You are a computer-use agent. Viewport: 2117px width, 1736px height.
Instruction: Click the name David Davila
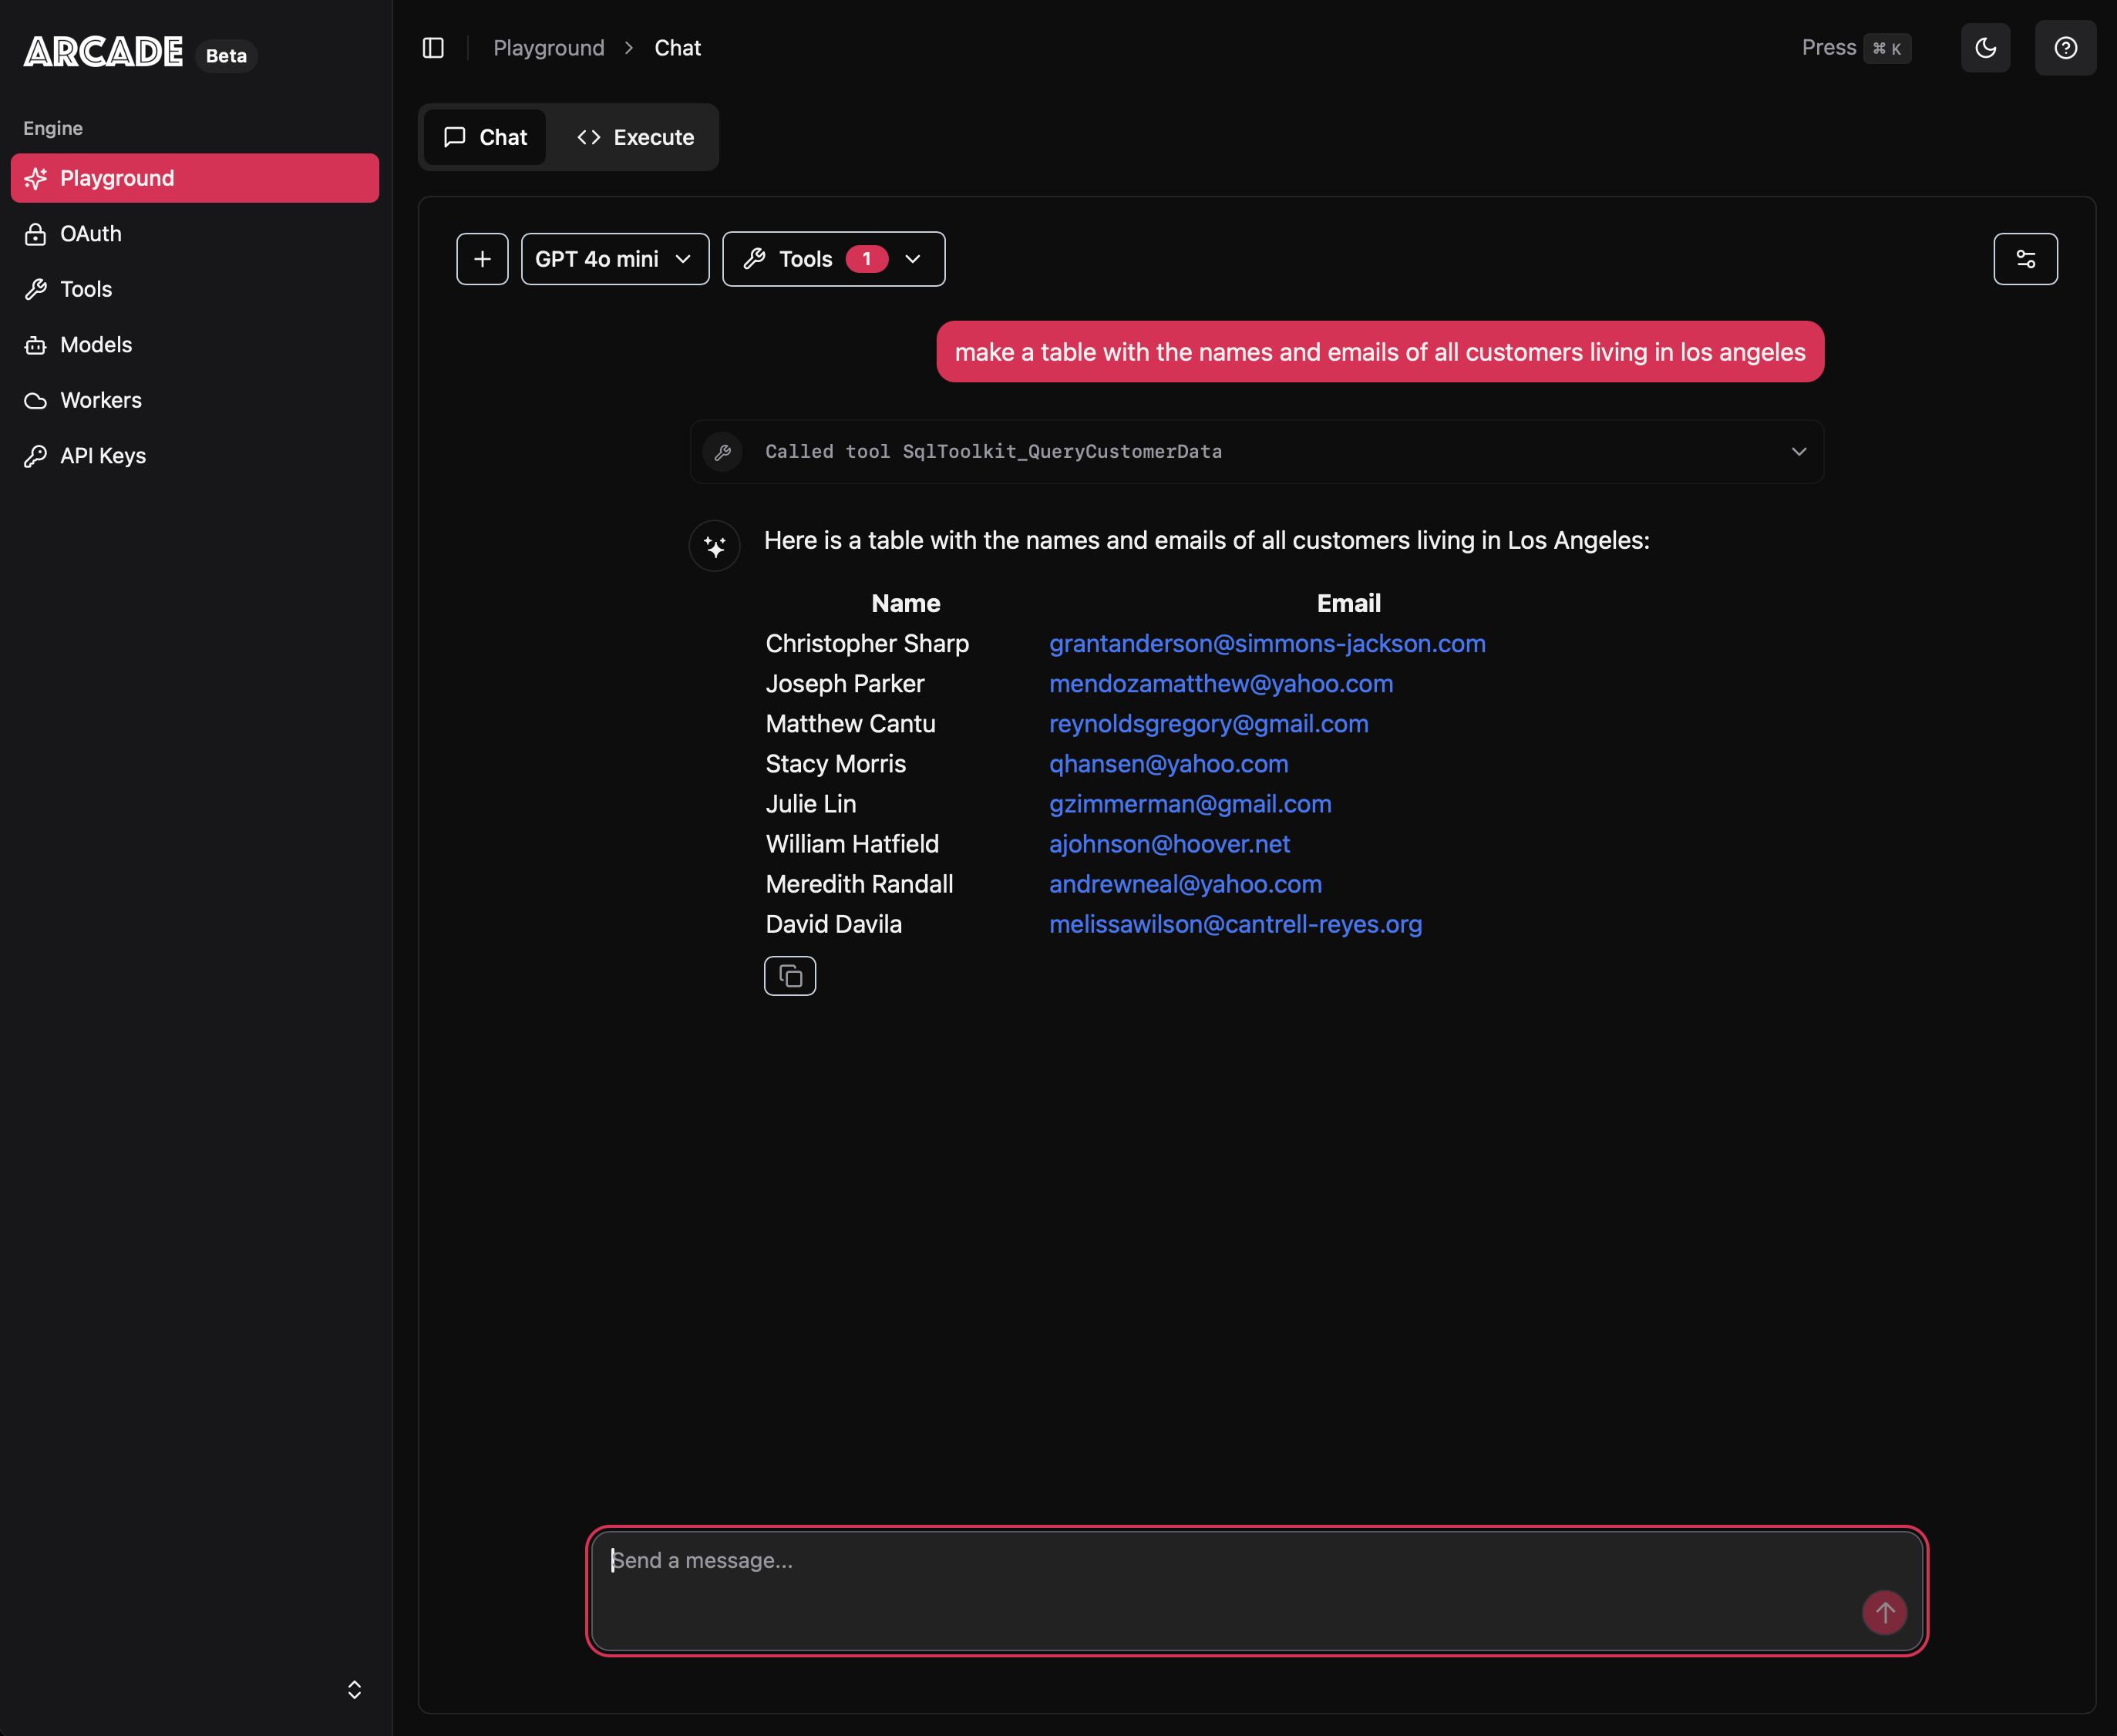pyautogui.click(x=834, y=924)
